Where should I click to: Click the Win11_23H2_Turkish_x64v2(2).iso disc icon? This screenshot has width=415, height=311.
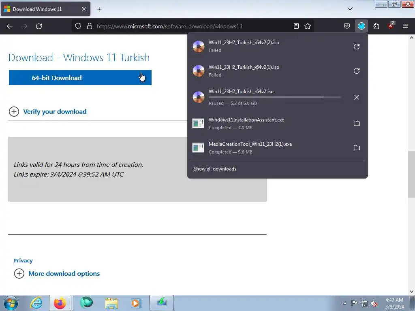tap(199, 47)
